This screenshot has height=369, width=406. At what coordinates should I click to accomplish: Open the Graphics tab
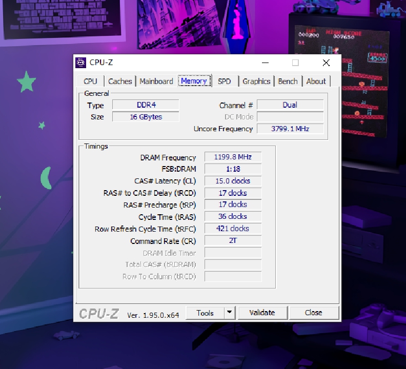[256, 81]
